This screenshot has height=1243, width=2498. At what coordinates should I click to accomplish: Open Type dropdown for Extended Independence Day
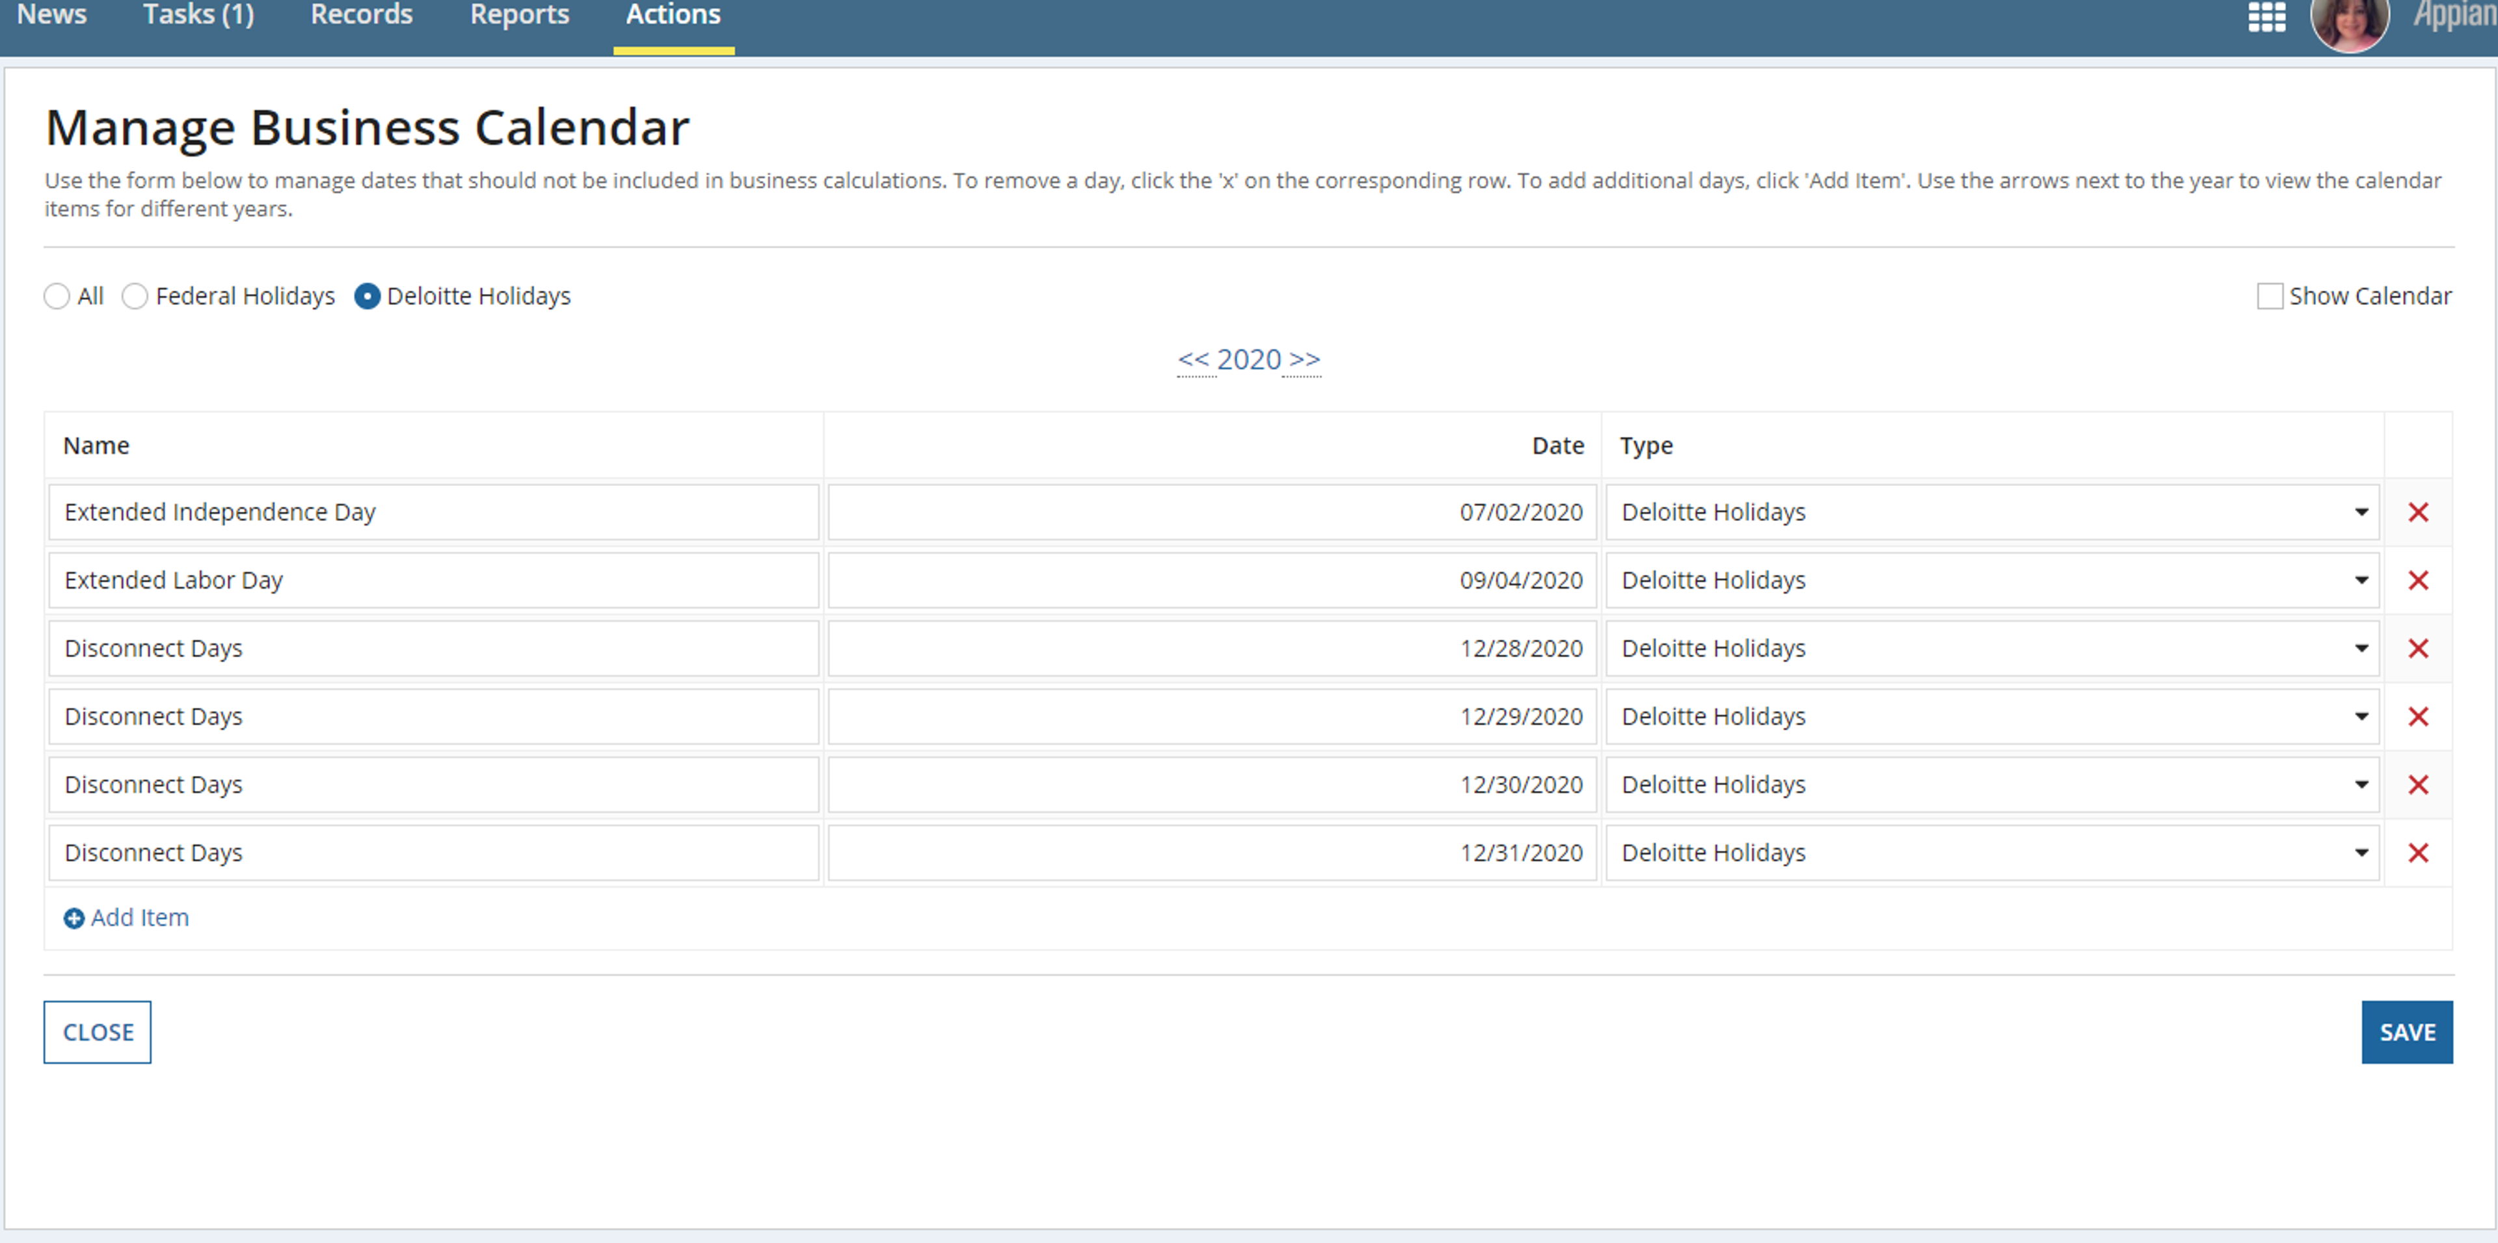point(1992,512)
